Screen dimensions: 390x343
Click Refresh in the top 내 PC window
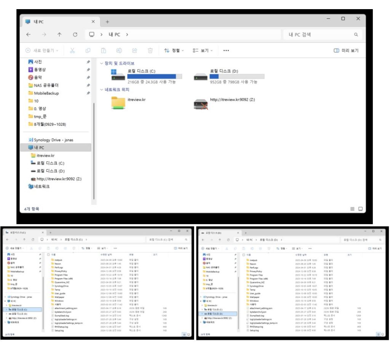click(75, 35)
